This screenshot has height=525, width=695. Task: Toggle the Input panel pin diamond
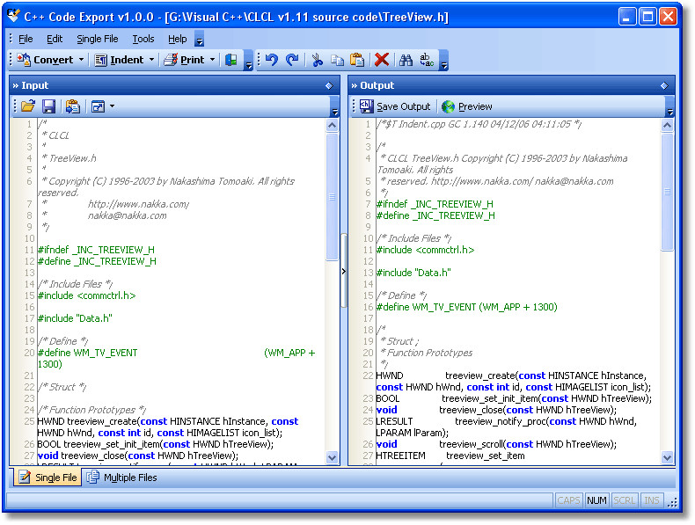point(329,85)
